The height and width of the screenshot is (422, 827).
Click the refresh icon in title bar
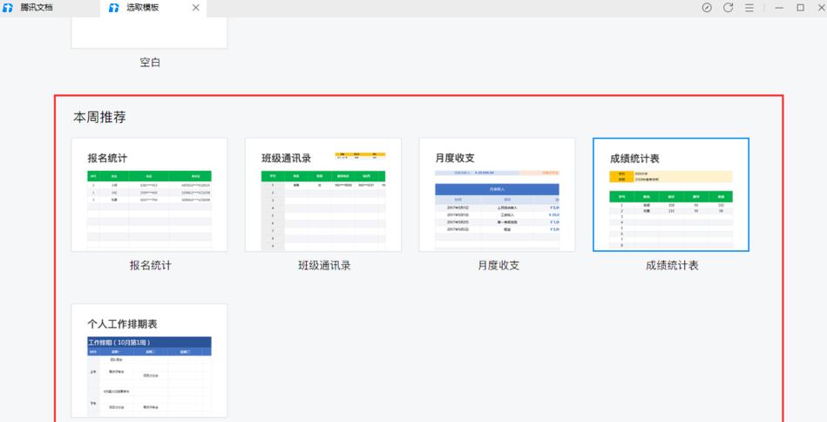729,8
